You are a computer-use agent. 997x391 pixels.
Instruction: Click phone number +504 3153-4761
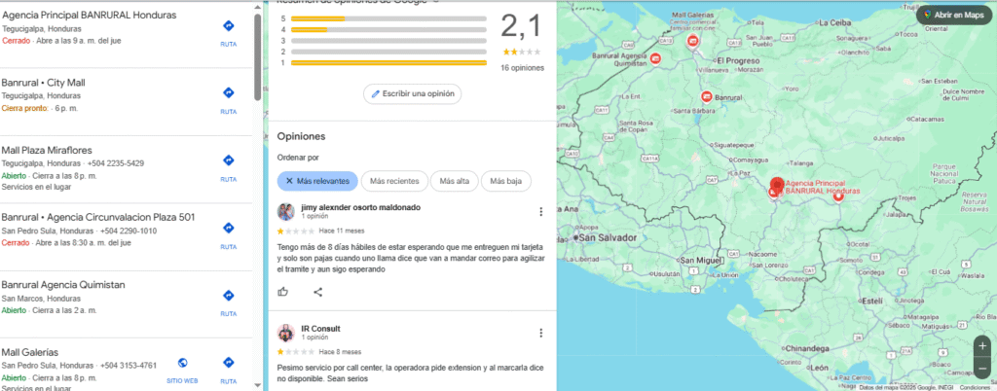click(x=128, y=366)
